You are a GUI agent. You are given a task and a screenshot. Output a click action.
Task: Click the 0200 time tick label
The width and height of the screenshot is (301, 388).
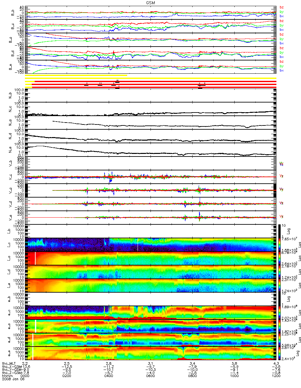67,376
